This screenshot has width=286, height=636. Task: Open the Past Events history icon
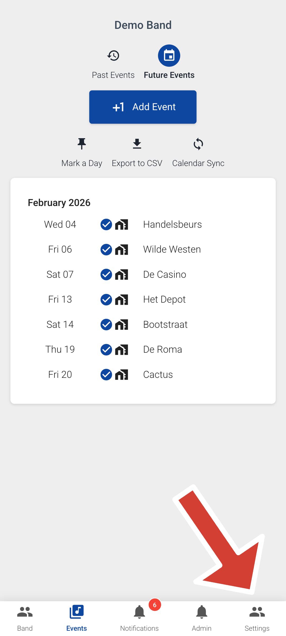pyautogui.click(x=113, y=56)
